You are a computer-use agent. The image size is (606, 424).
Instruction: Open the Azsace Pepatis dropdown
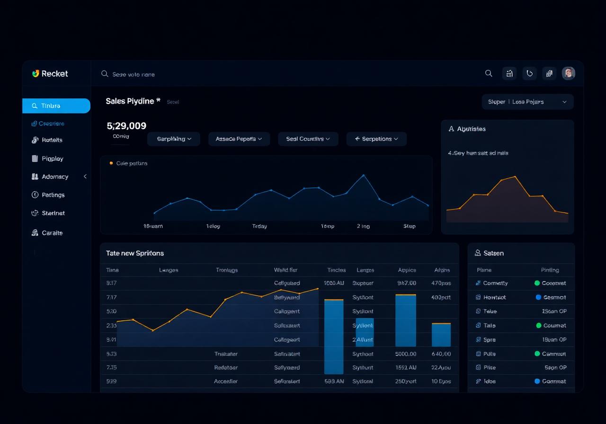239,139
